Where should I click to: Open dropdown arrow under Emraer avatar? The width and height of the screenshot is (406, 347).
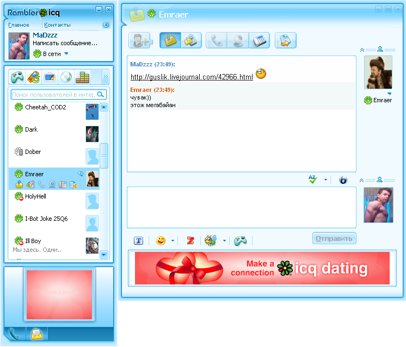[x=389, y=94]
